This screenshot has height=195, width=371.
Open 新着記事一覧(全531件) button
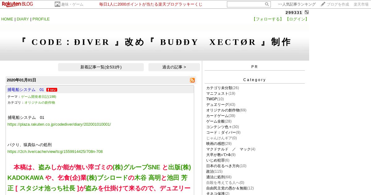tap(101, 67)
